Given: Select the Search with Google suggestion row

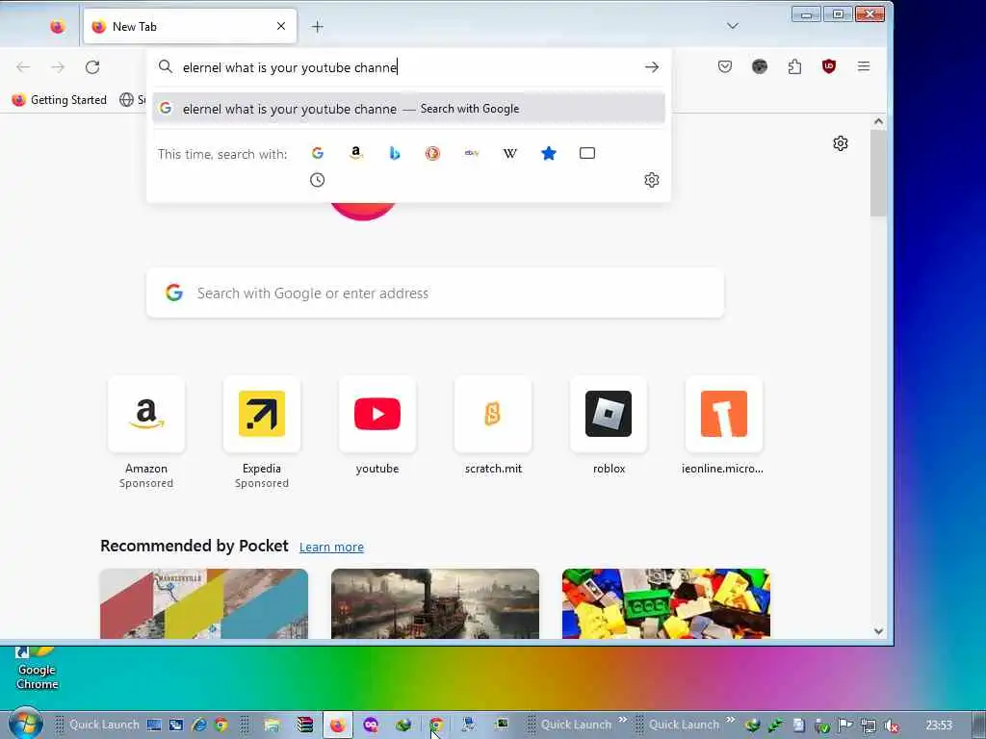Looking at the screenshot, I should point(408,109).
